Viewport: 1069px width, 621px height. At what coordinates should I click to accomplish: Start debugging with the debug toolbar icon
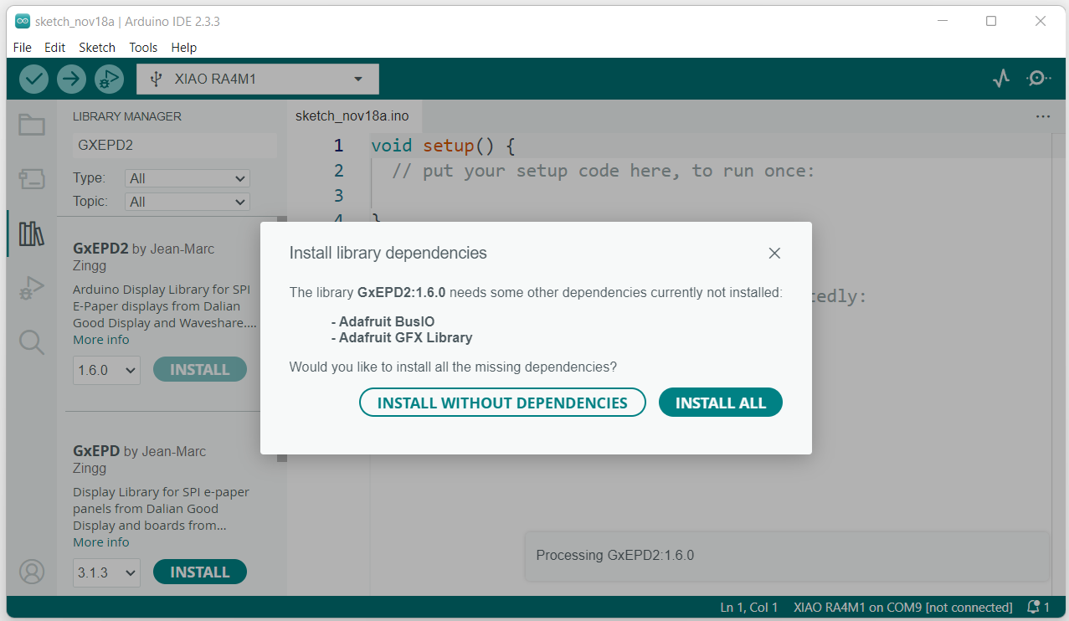109,79
